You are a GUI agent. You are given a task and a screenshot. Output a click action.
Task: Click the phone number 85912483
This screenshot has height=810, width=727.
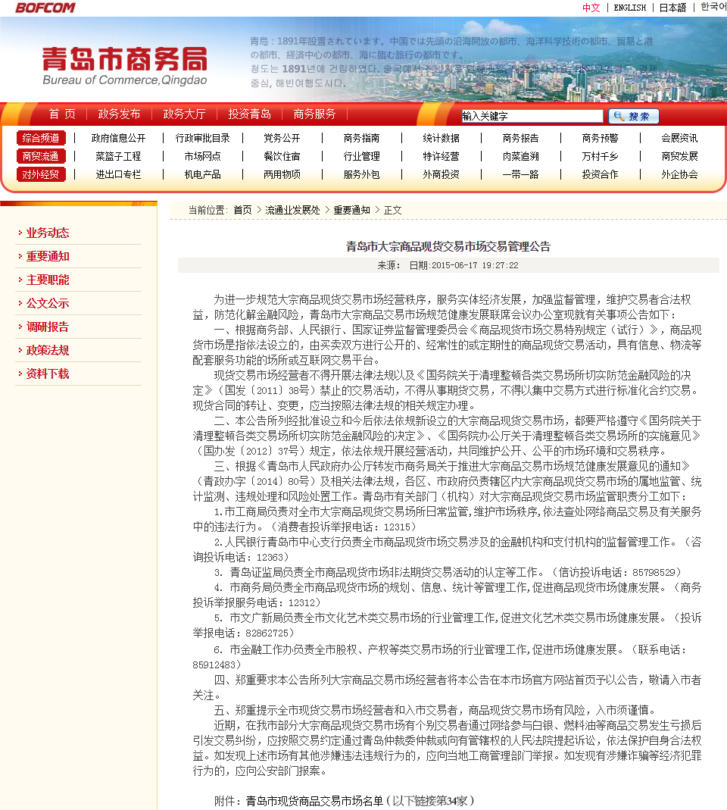coord(214,665)
